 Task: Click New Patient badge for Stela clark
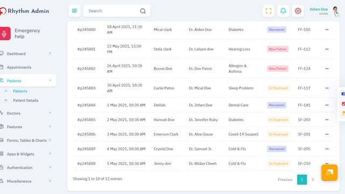click(278, 49)
